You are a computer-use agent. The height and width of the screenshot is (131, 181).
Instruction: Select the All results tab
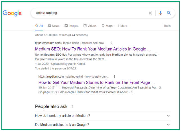click(x=39, y=26)
